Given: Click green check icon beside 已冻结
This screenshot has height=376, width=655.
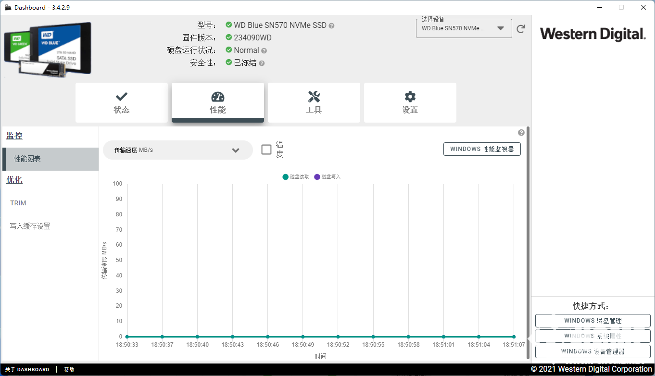Looking at the screenshot, I should pyautogui.click(x=229, y=63).
